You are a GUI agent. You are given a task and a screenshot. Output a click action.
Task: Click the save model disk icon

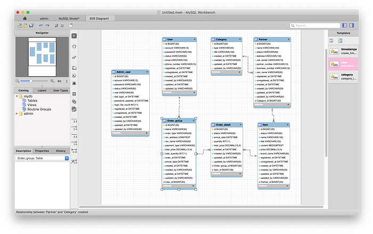click(31, 26)
